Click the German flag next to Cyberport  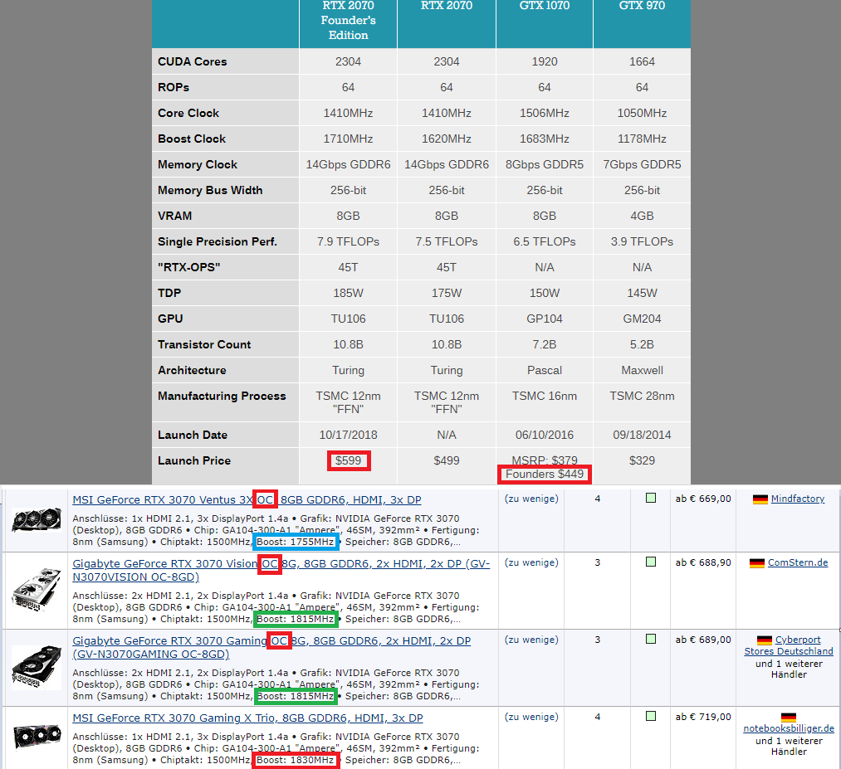(x=765, y=640)
